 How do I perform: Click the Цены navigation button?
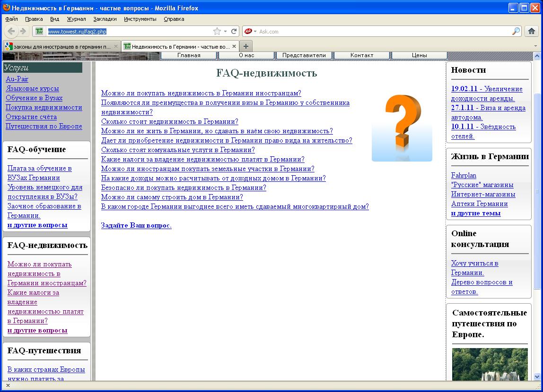coord(419,55)
